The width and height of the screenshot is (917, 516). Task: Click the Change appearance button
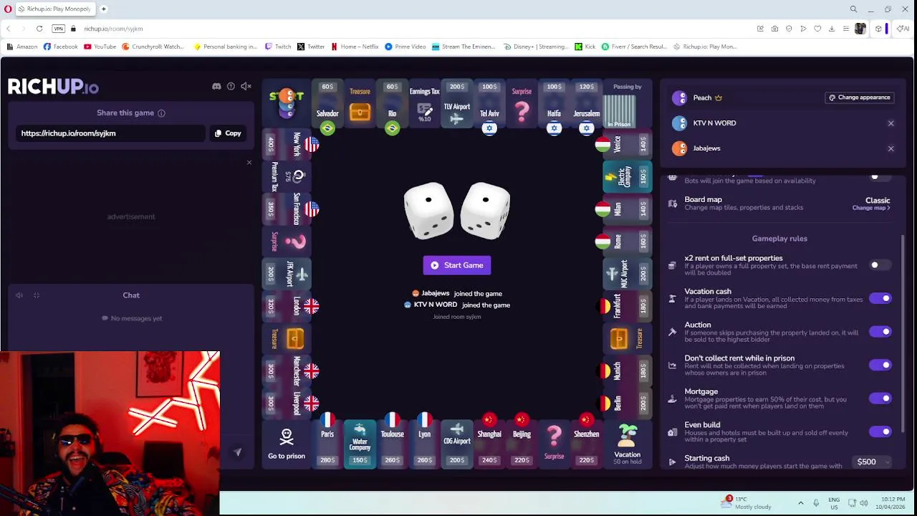(859, 97)
